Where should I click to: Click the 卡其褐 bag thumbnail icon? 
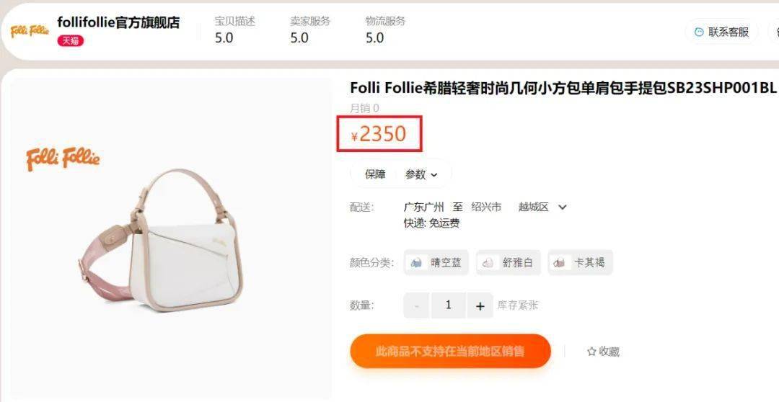560,262
